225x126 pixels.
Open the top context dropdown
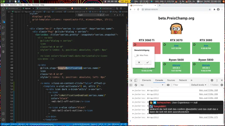click(x=152, y=85)
